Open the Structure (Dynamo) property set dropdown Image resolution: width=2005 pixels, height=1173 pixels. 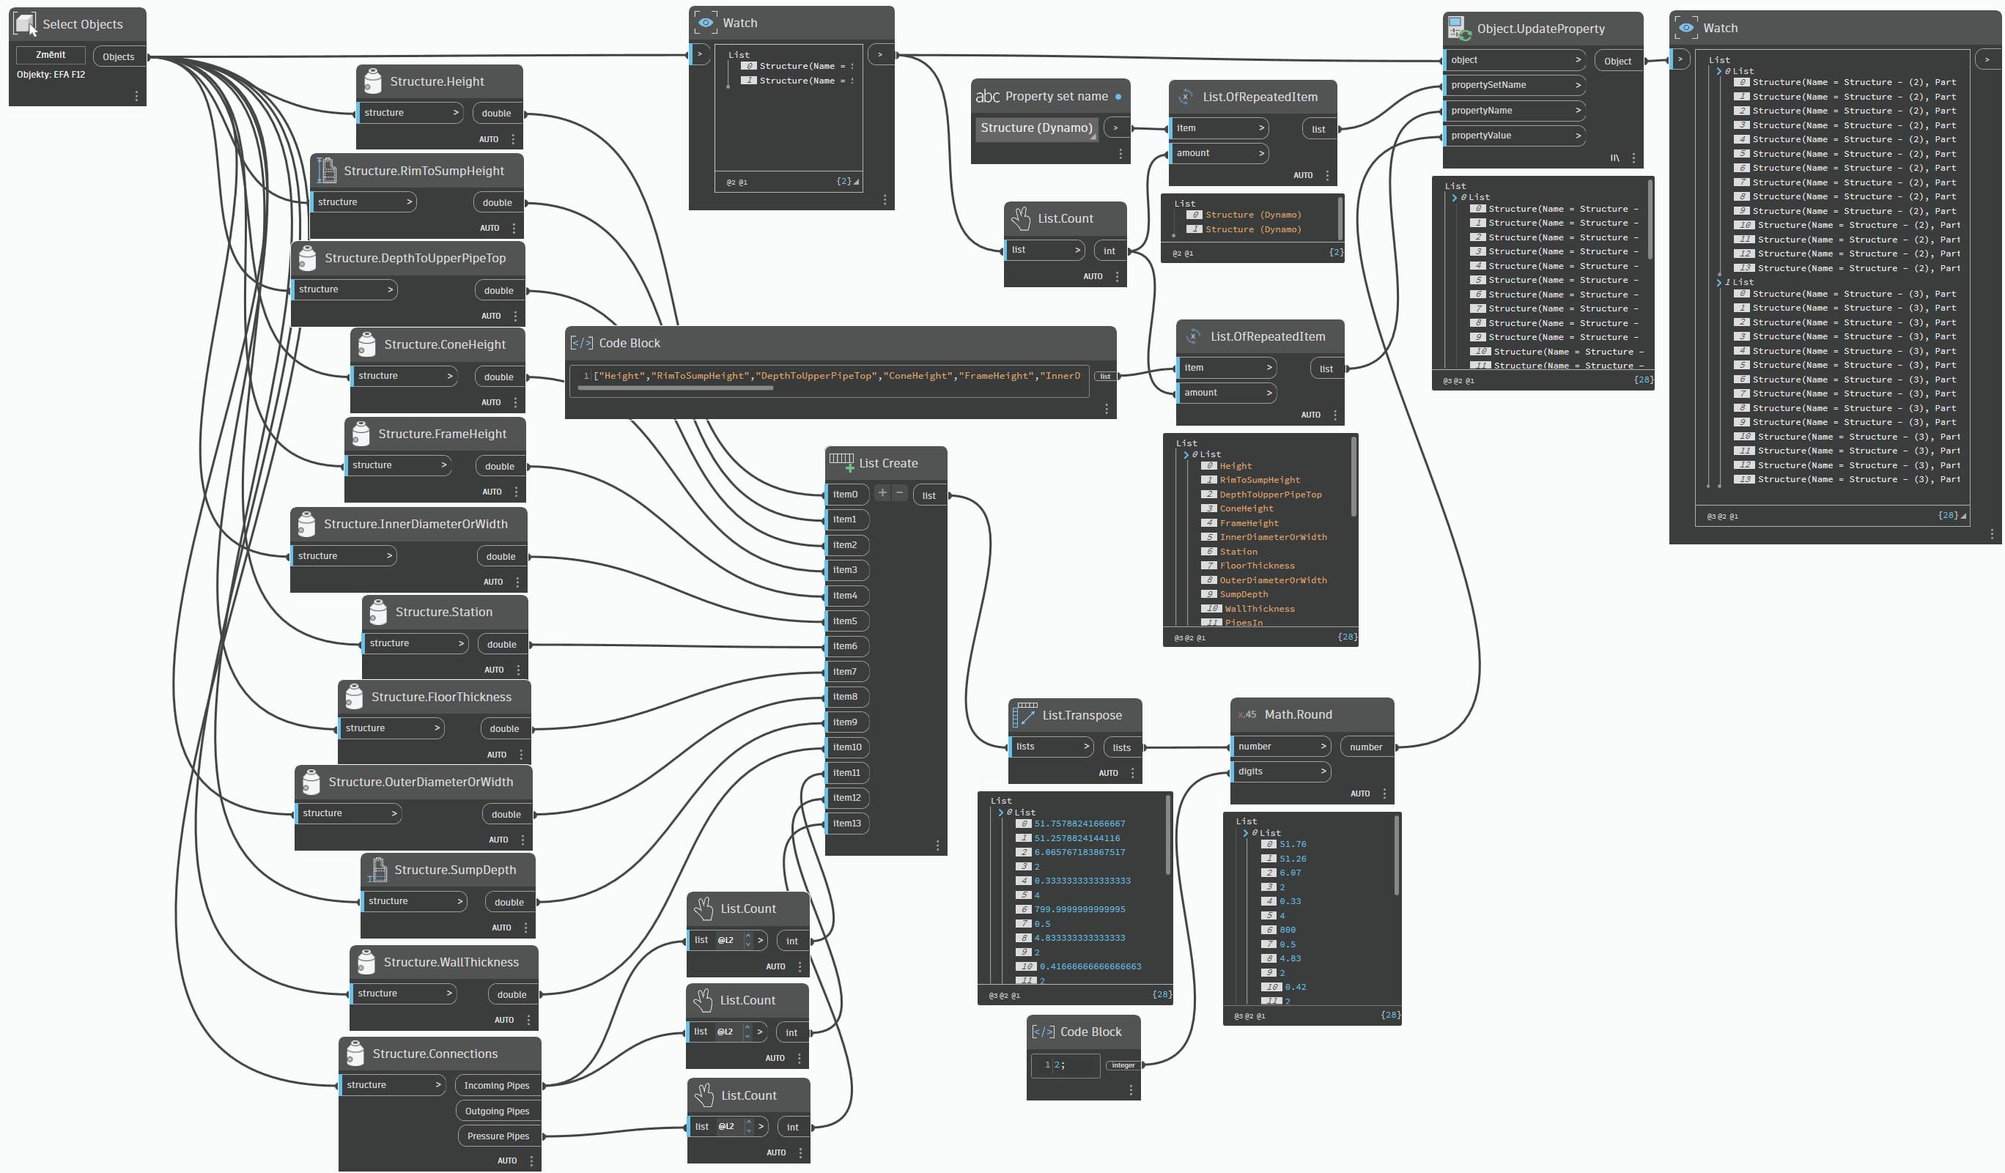click(x=1036, y=128)
